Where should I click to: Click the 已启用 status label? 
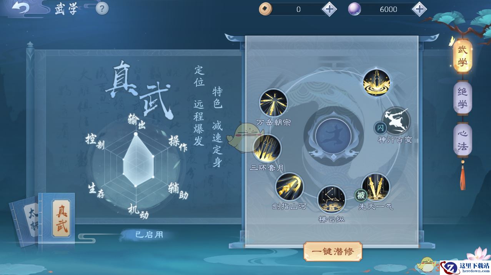(x=149, y=234)
